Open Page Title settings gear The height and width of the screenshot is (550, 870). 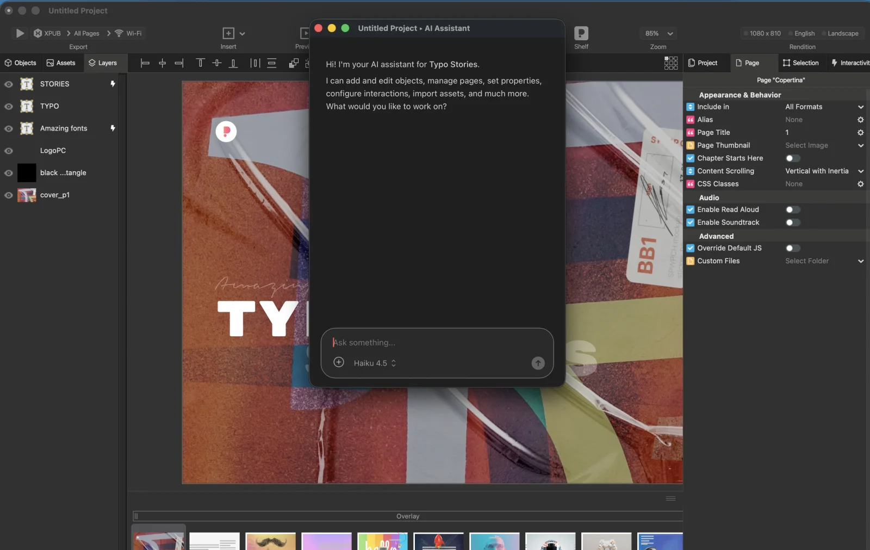pyautogui.click(x=860, y=133)
